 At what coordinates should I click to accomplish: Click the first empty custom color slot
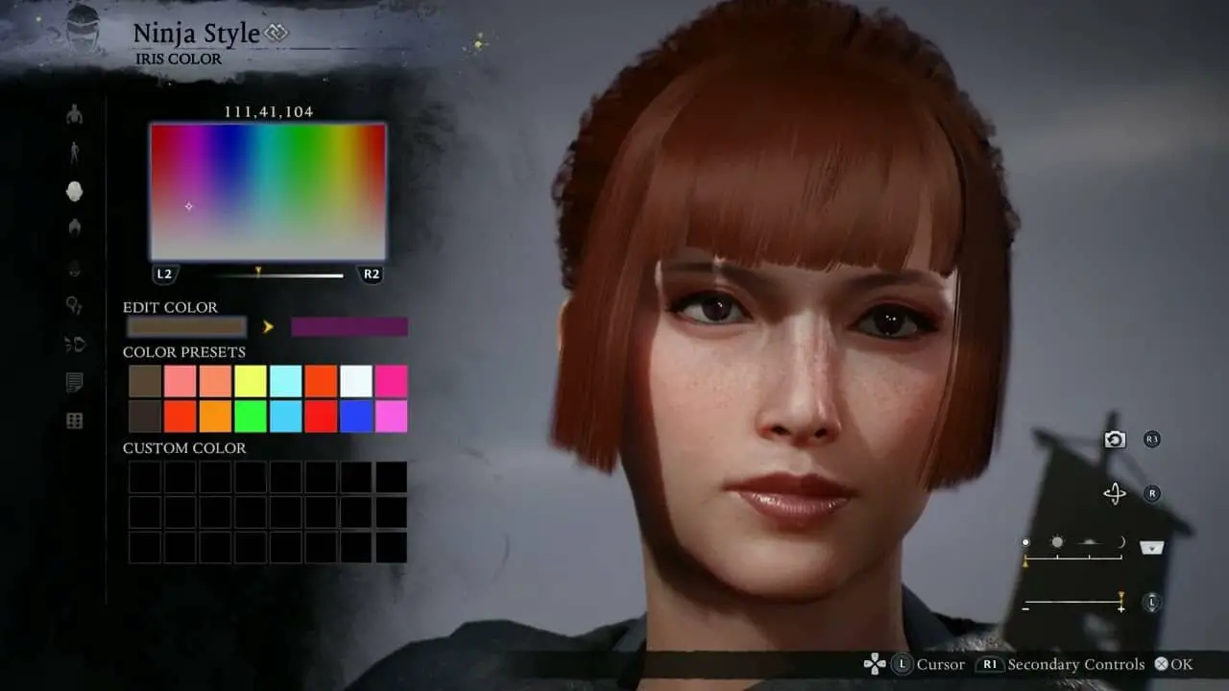point(145,477)
